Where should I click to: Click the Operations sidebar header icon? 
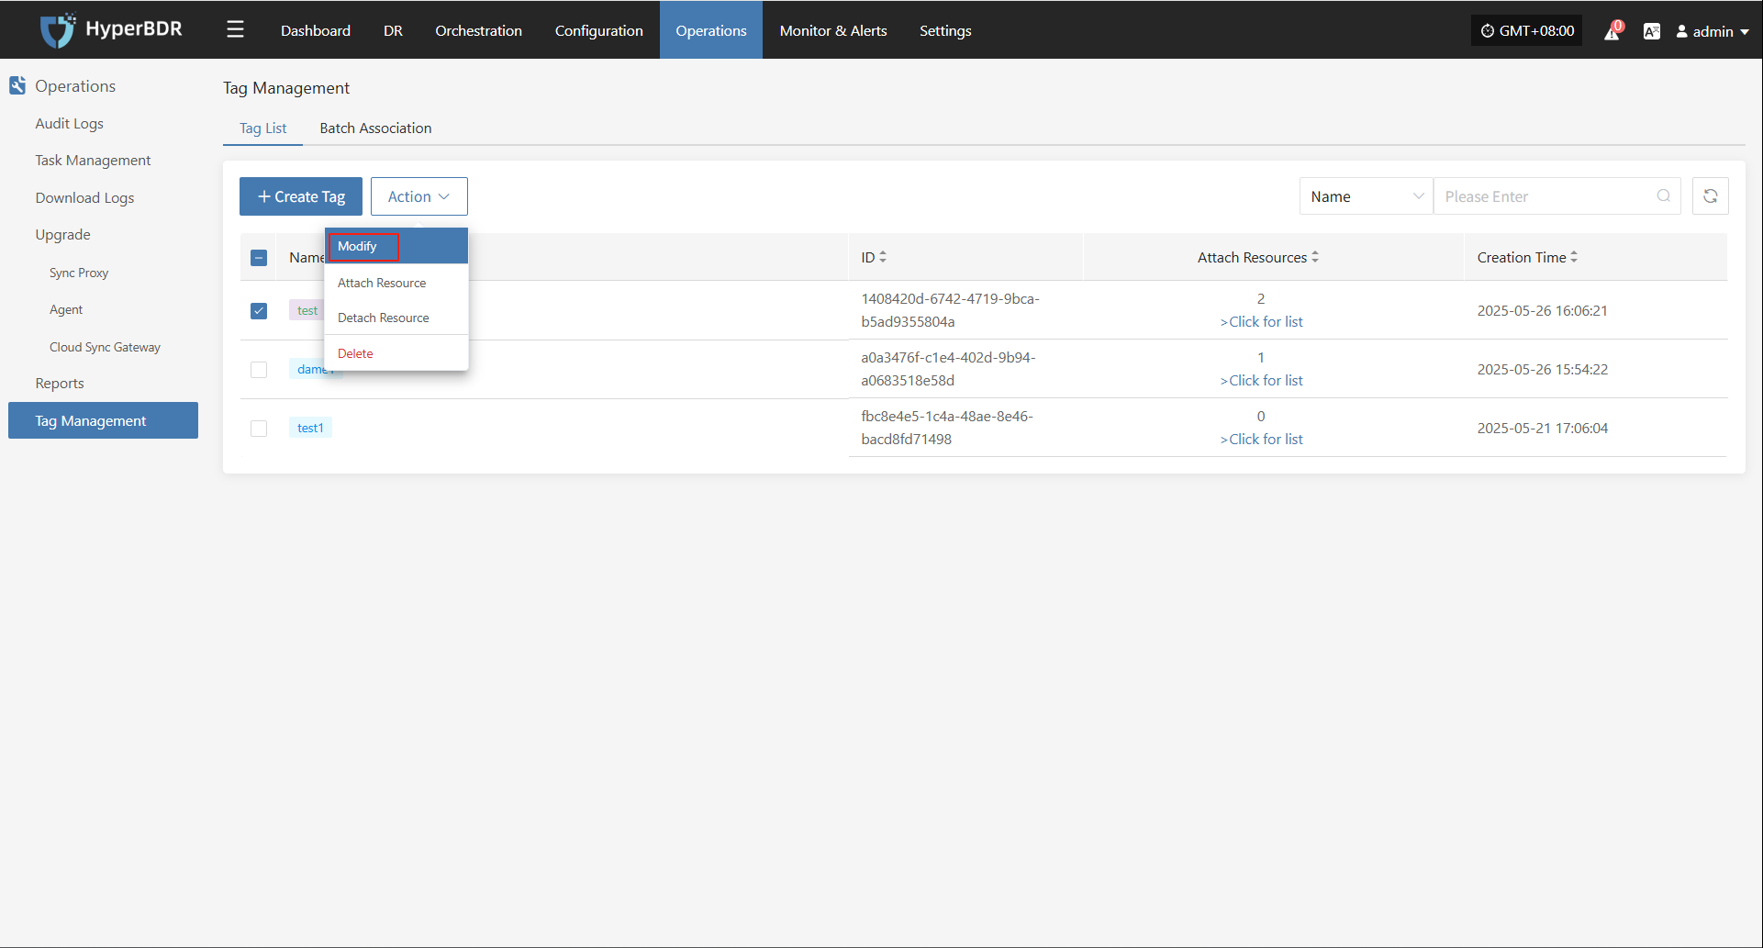coord(17,85)
